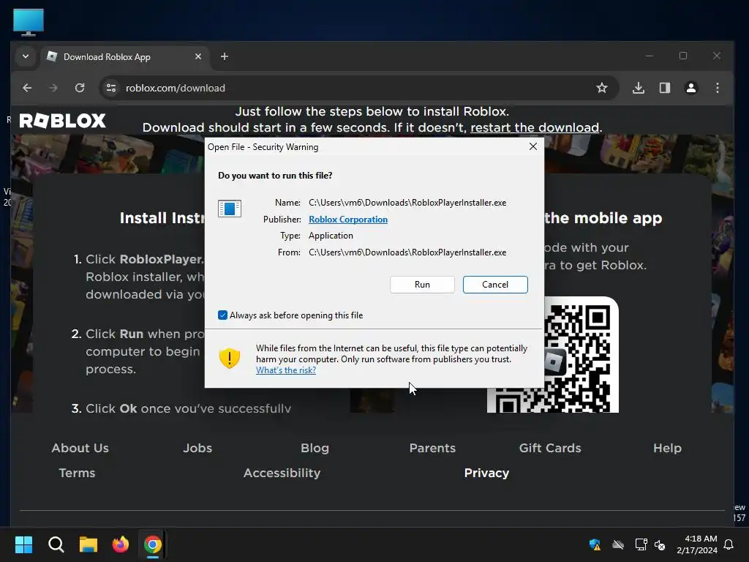Open Chrome downloads icon

click(638, 88)
